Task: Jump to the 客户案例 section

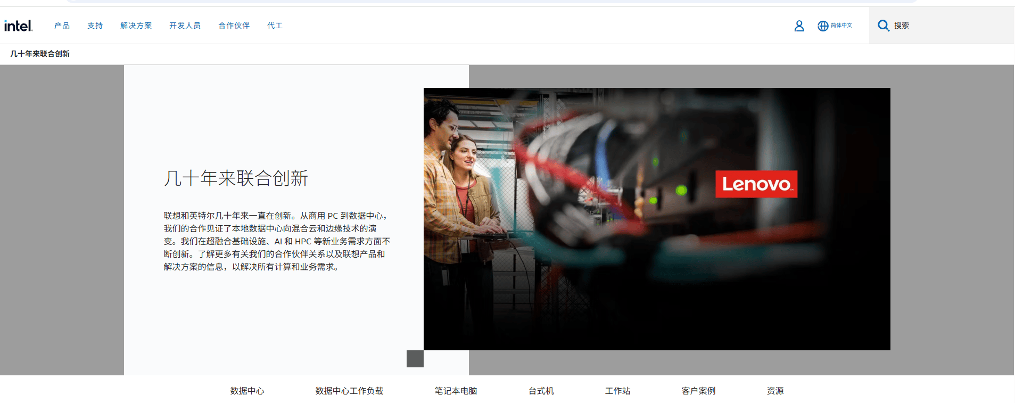Action: 698,391
